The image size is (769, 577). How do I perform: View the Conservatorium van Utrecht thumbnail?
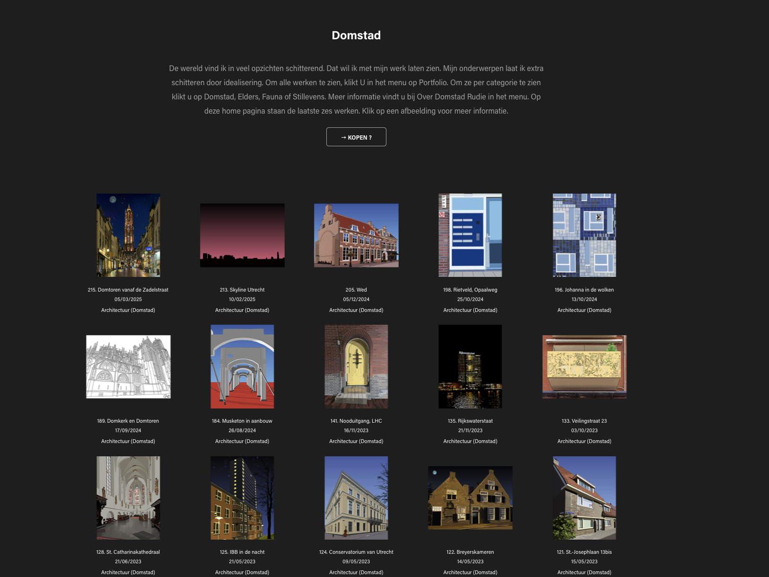click(x=356, y=498)
